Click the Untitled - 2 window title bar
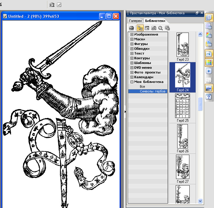214x208 pixels. [61, 16]
